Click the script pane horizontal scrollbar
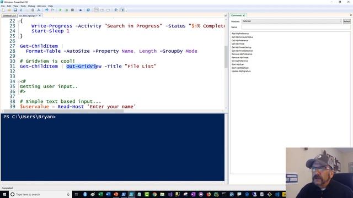The height and width of the screenshot is (198, 353). click(64, 111)
